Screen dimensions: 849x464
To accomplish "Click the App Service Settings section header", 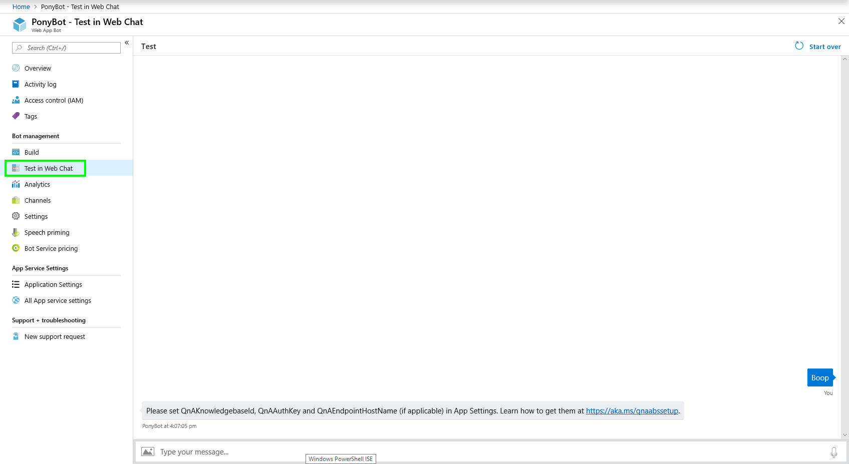I will [40, 268].
